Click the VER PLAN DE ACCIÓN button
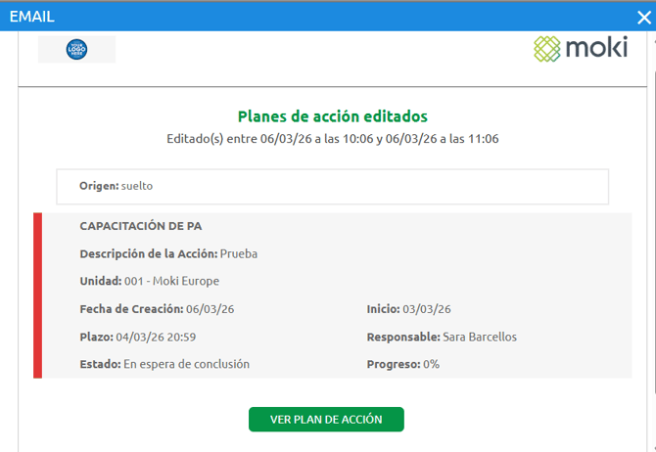Viewport: 656px width, 452px height. point(326,420)
